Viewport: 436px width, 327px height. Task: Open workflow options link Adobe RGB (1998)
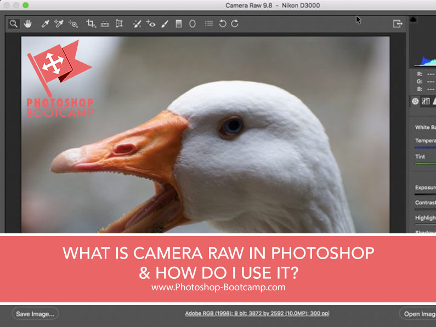click(x=257, y=313)
